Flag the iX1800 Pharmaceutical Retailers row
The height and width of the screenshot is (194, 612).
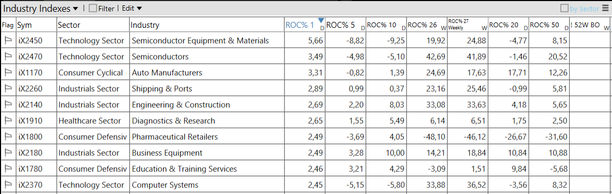[x=8, y=137]
